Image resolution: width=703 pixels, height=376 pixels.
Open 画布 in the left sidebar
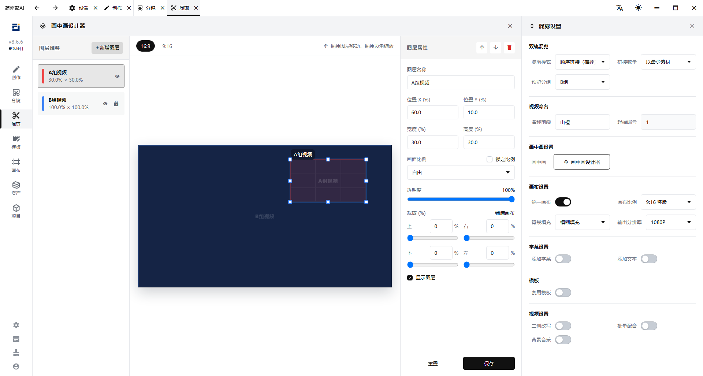point(16,165)
